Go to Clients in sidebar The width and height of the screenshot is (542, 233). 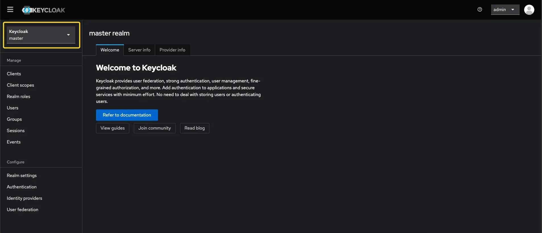(14, 74)
